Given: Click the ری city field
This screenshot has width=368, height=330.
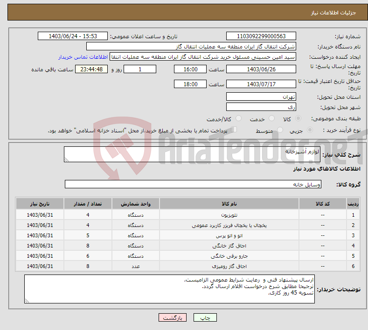Looking at the screenshot, I should point(261,107).
